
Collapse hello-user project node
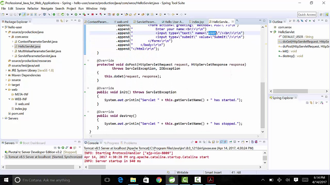[x=3, y=27]
